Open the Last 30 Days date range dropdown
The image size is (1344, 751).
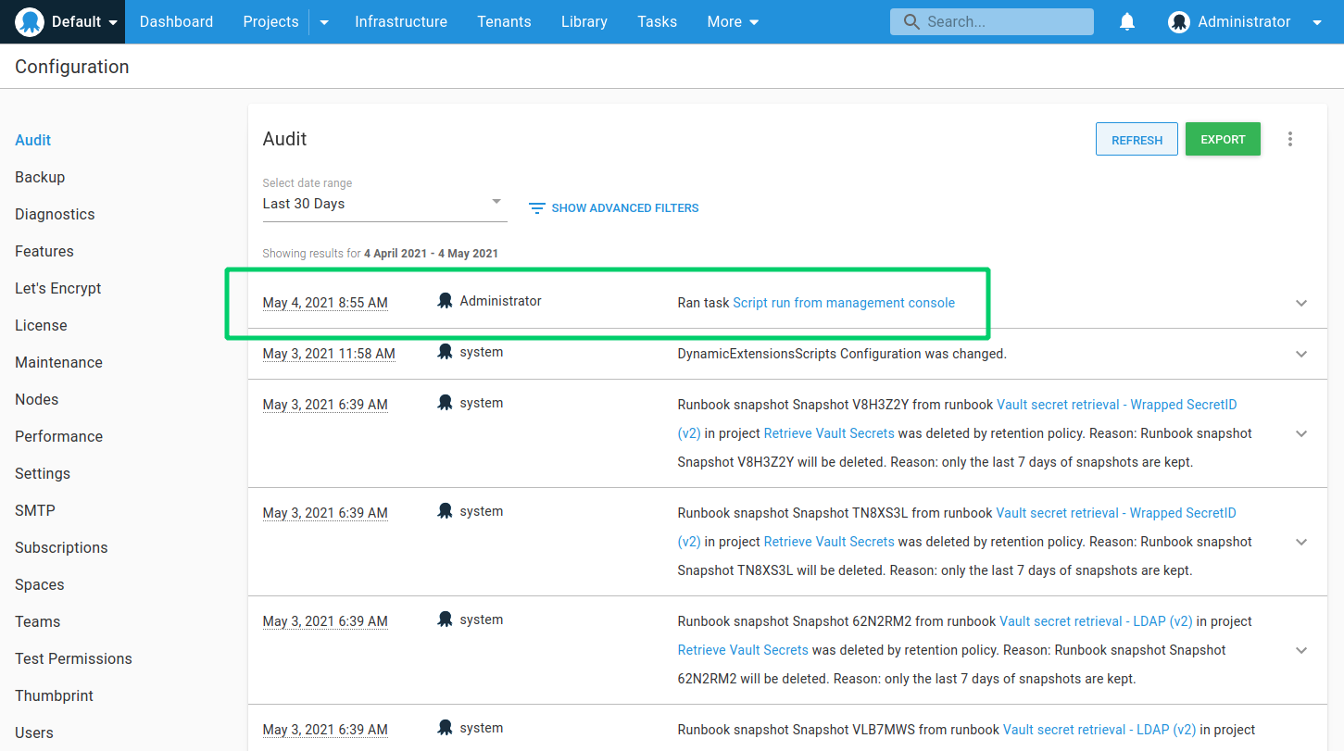[x=383, y=203]
